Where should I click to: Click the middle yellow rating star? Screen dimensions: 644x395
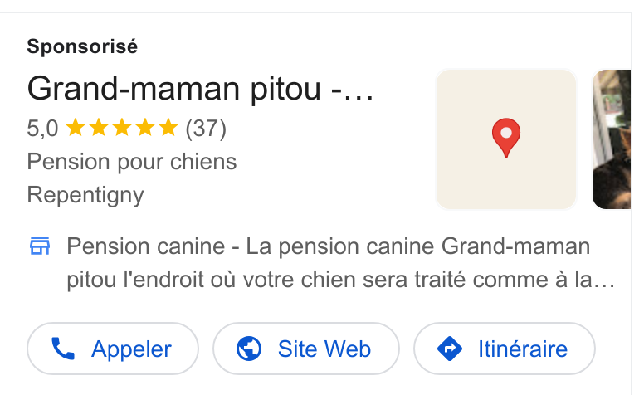click(122, 127)
